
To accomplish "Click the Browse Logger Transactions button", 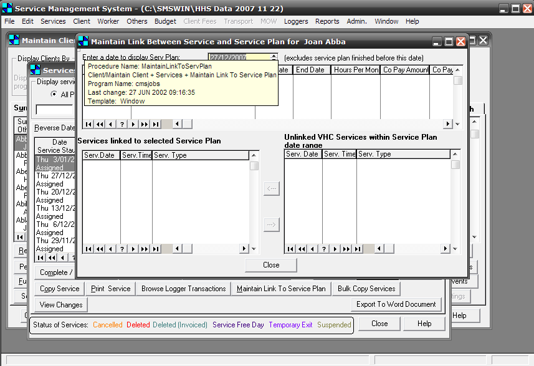I will click(183, 289).
